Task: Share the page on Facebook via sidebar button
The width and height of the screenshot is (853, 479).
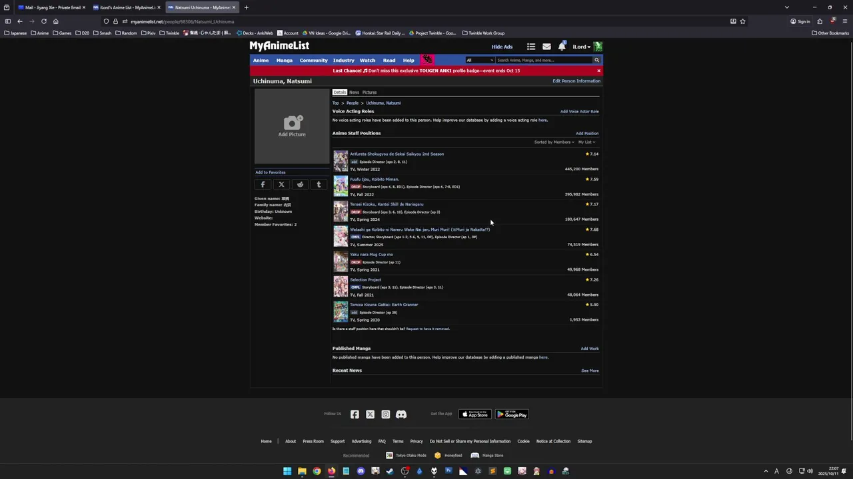Action: (x=263, y=184)
